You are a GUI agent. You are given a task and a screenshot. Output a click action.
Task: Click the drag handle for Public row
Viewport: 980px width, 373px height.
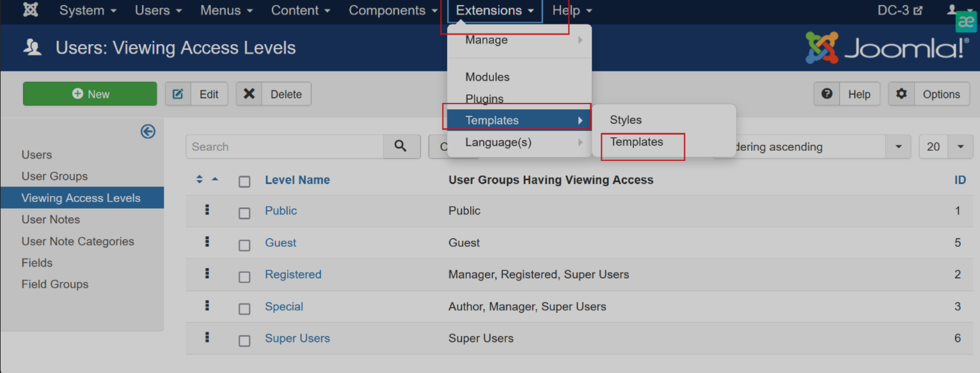pos(207,209)
